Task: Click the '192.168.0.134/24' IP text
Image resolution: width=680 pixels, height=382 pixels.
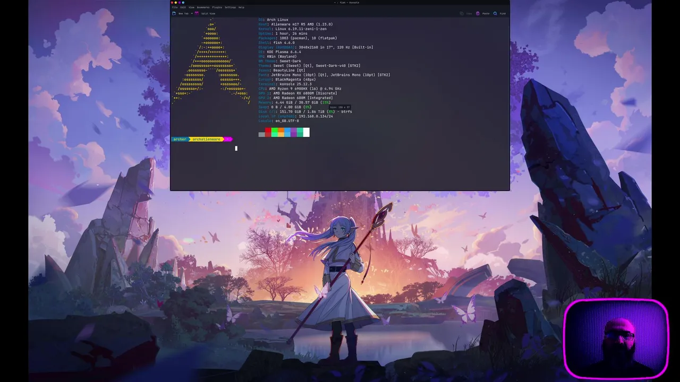Action: pyautogui.click(x=316, y=116)
